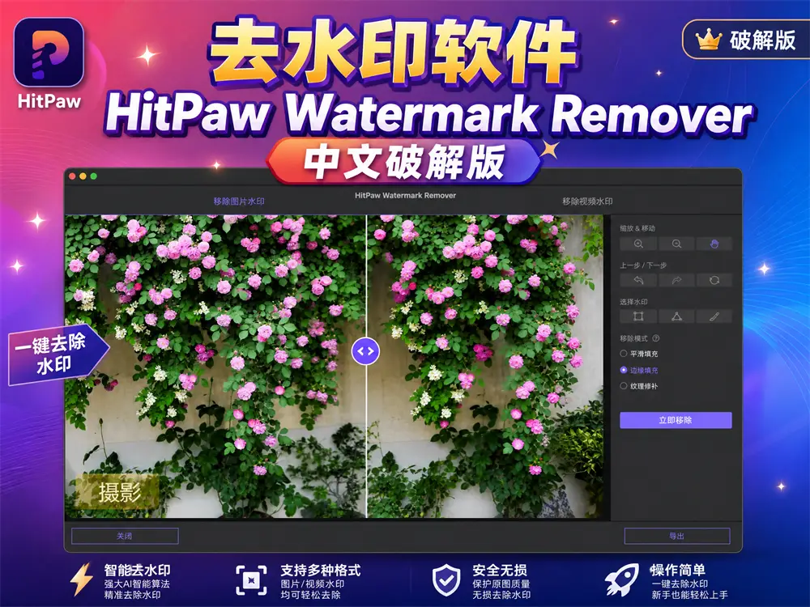
Task: Click the zoom out magnifier icon
Action: 676,244
